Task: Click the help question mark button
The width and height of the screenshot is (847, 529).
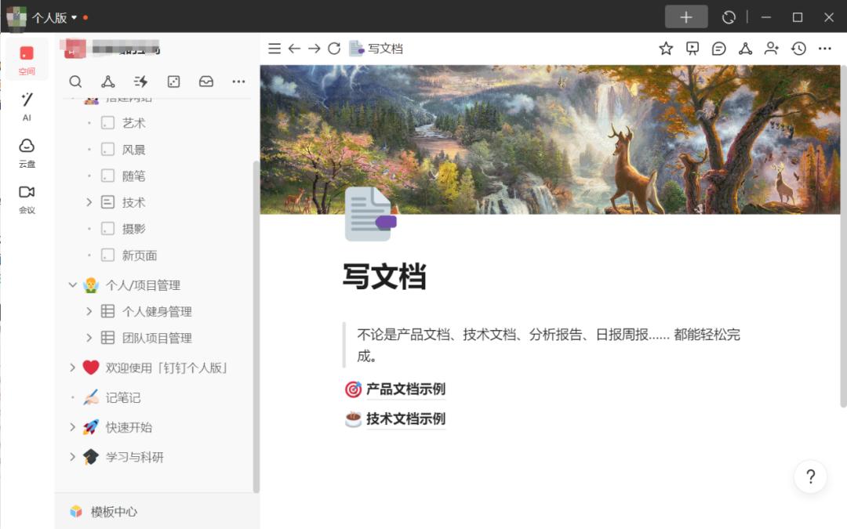Action: coord(810,476)
